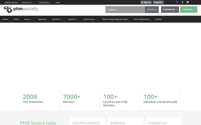
Task: Click the PHM Society news heading
Action: [38, 123]
